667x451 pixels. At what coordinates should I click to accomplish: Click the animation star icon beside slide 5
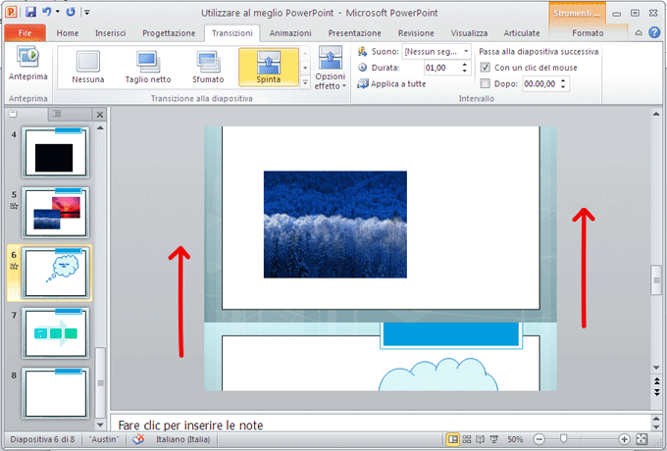[14, 206]
